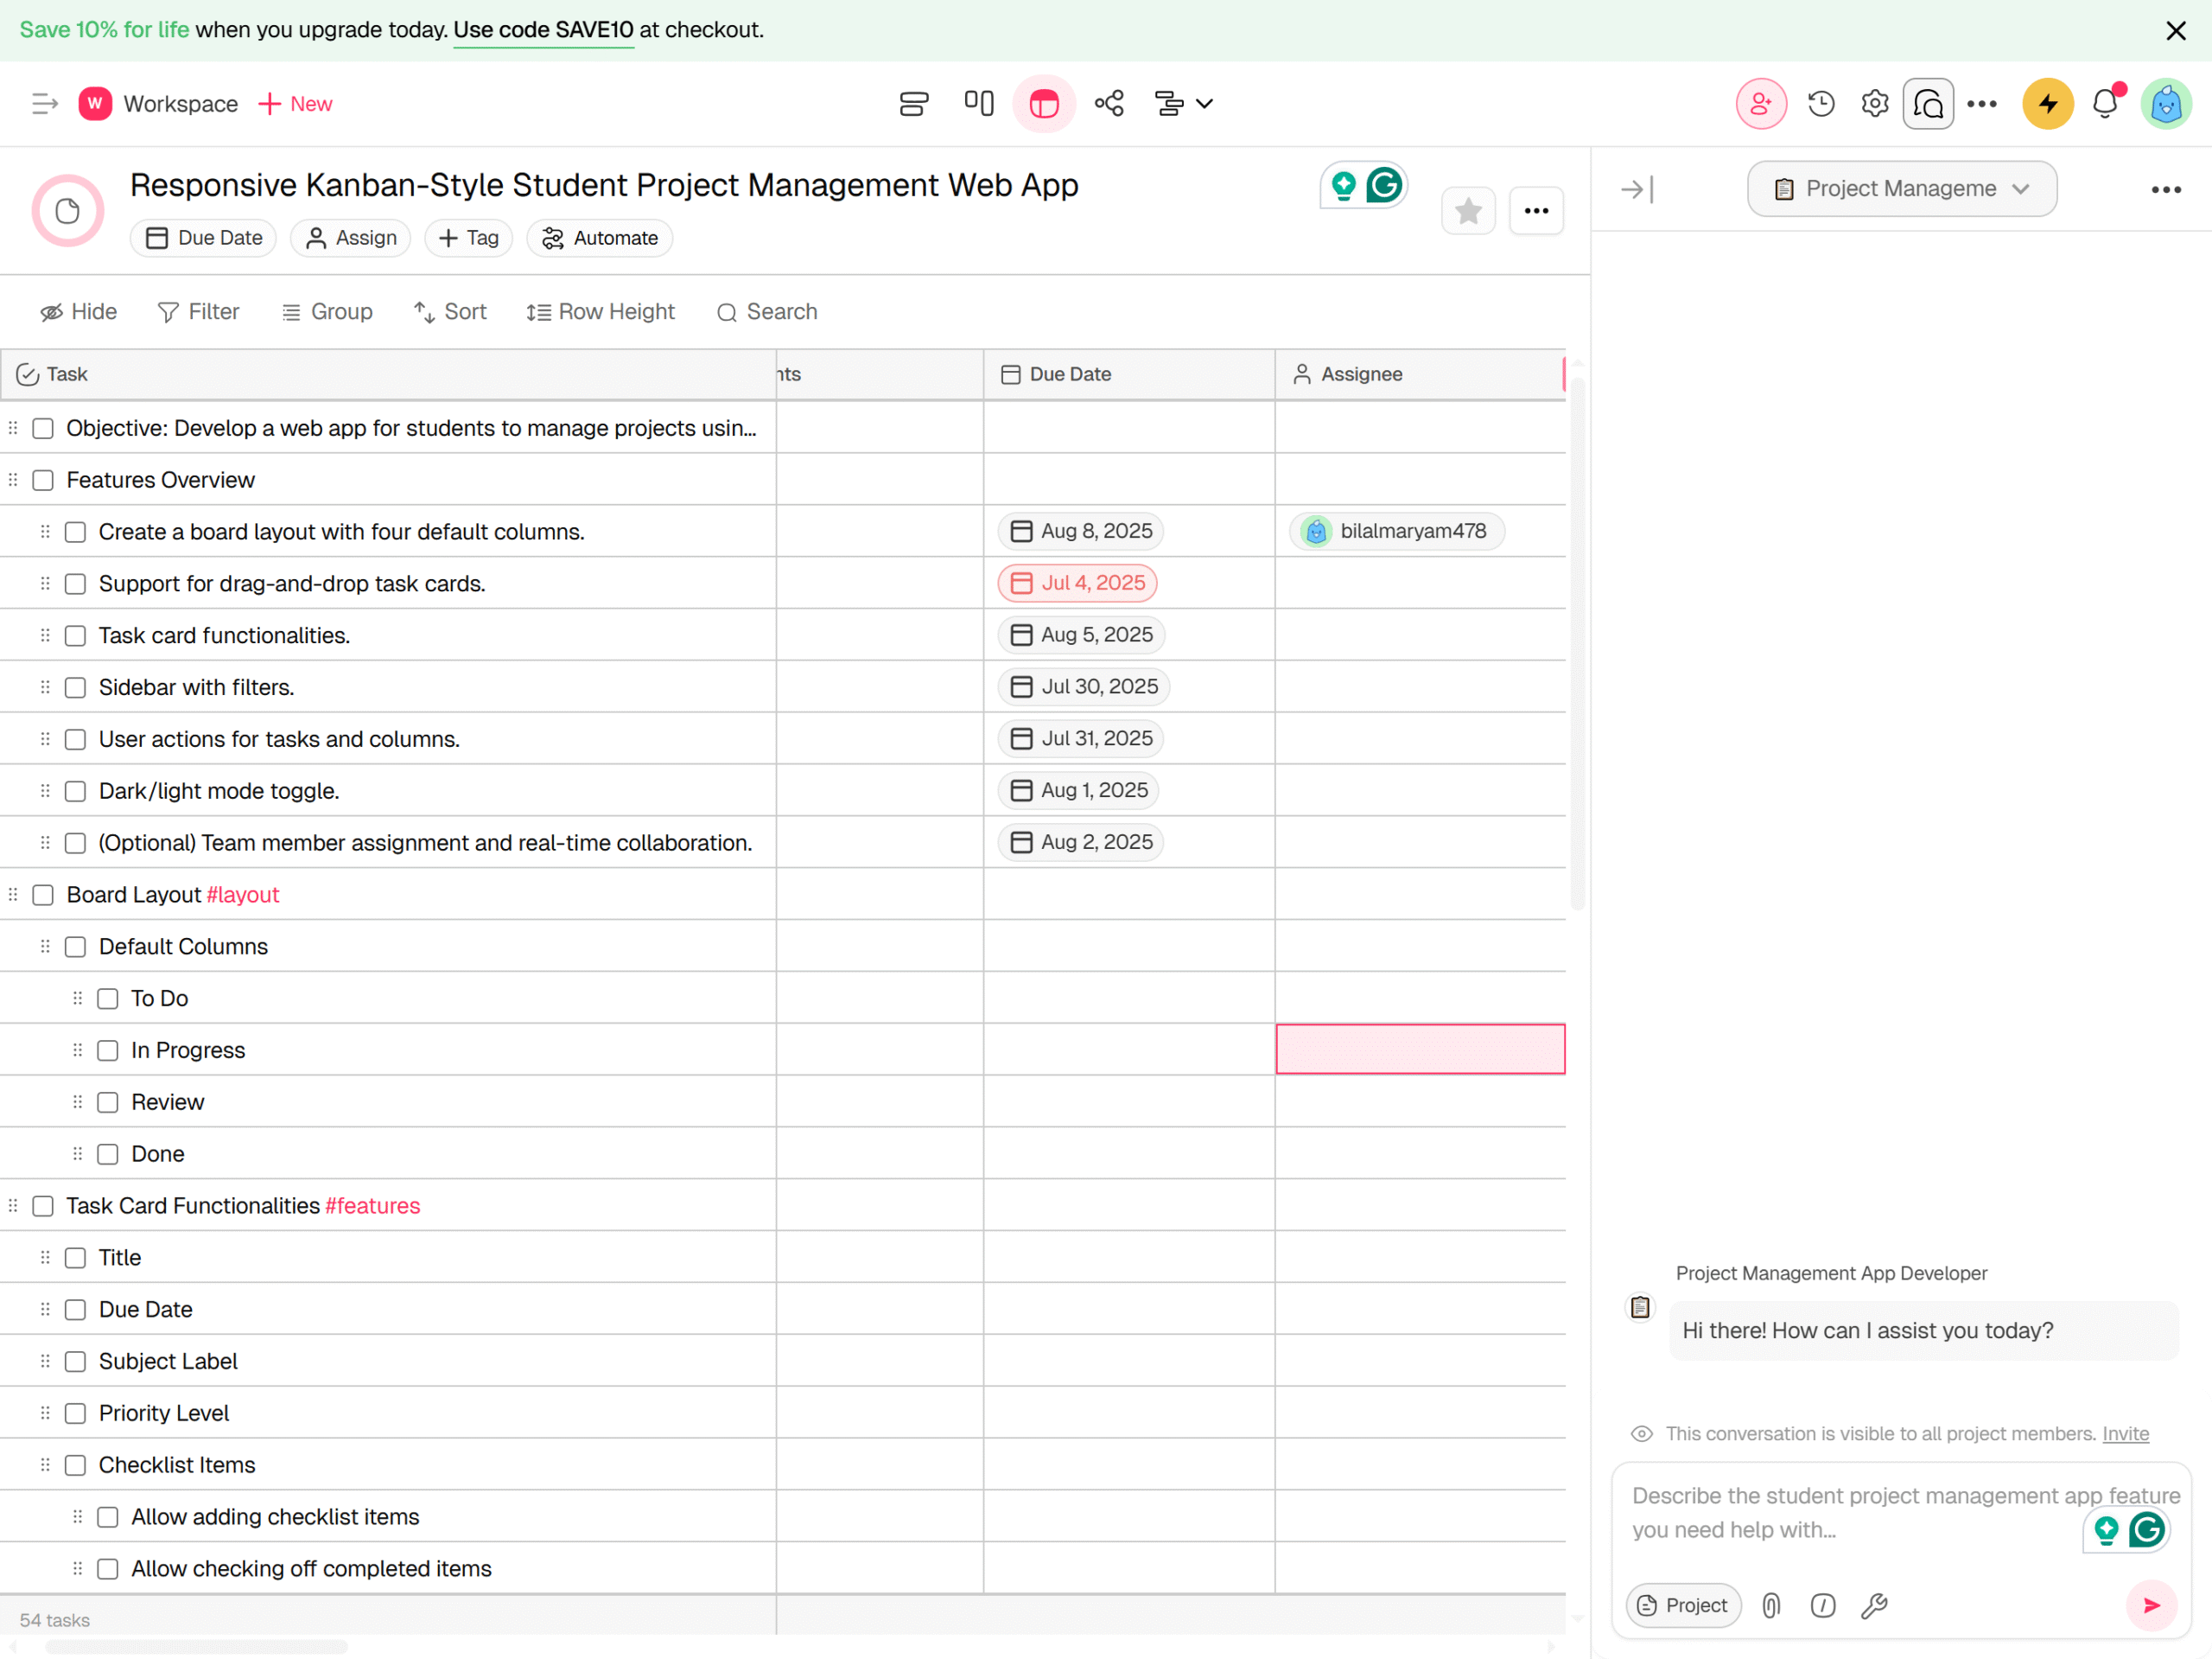
Task: Tick the 'In Progress' checkbox
Action: [108, 1050]
